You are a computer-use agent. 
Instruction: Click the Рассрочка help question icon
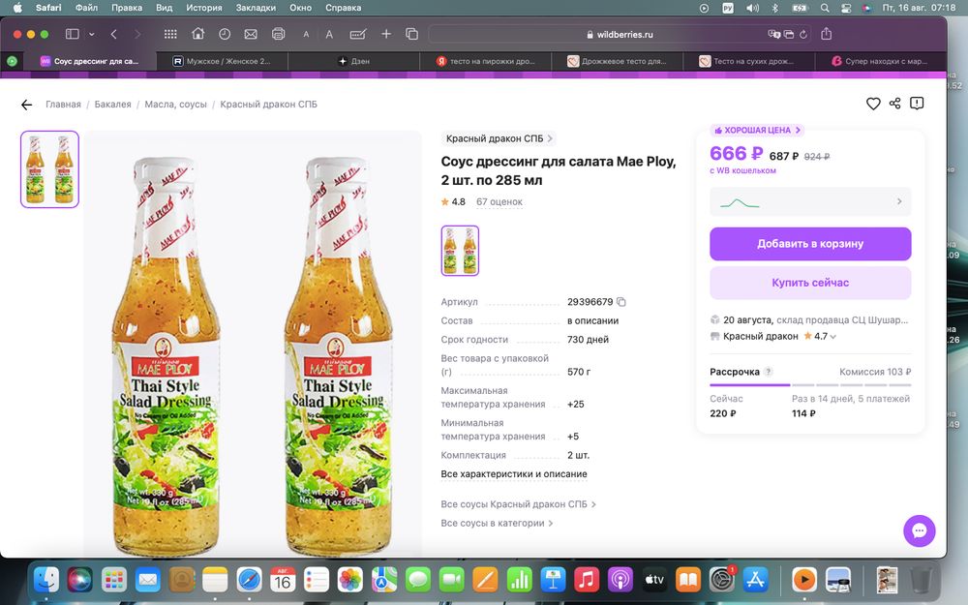[768, 372]
